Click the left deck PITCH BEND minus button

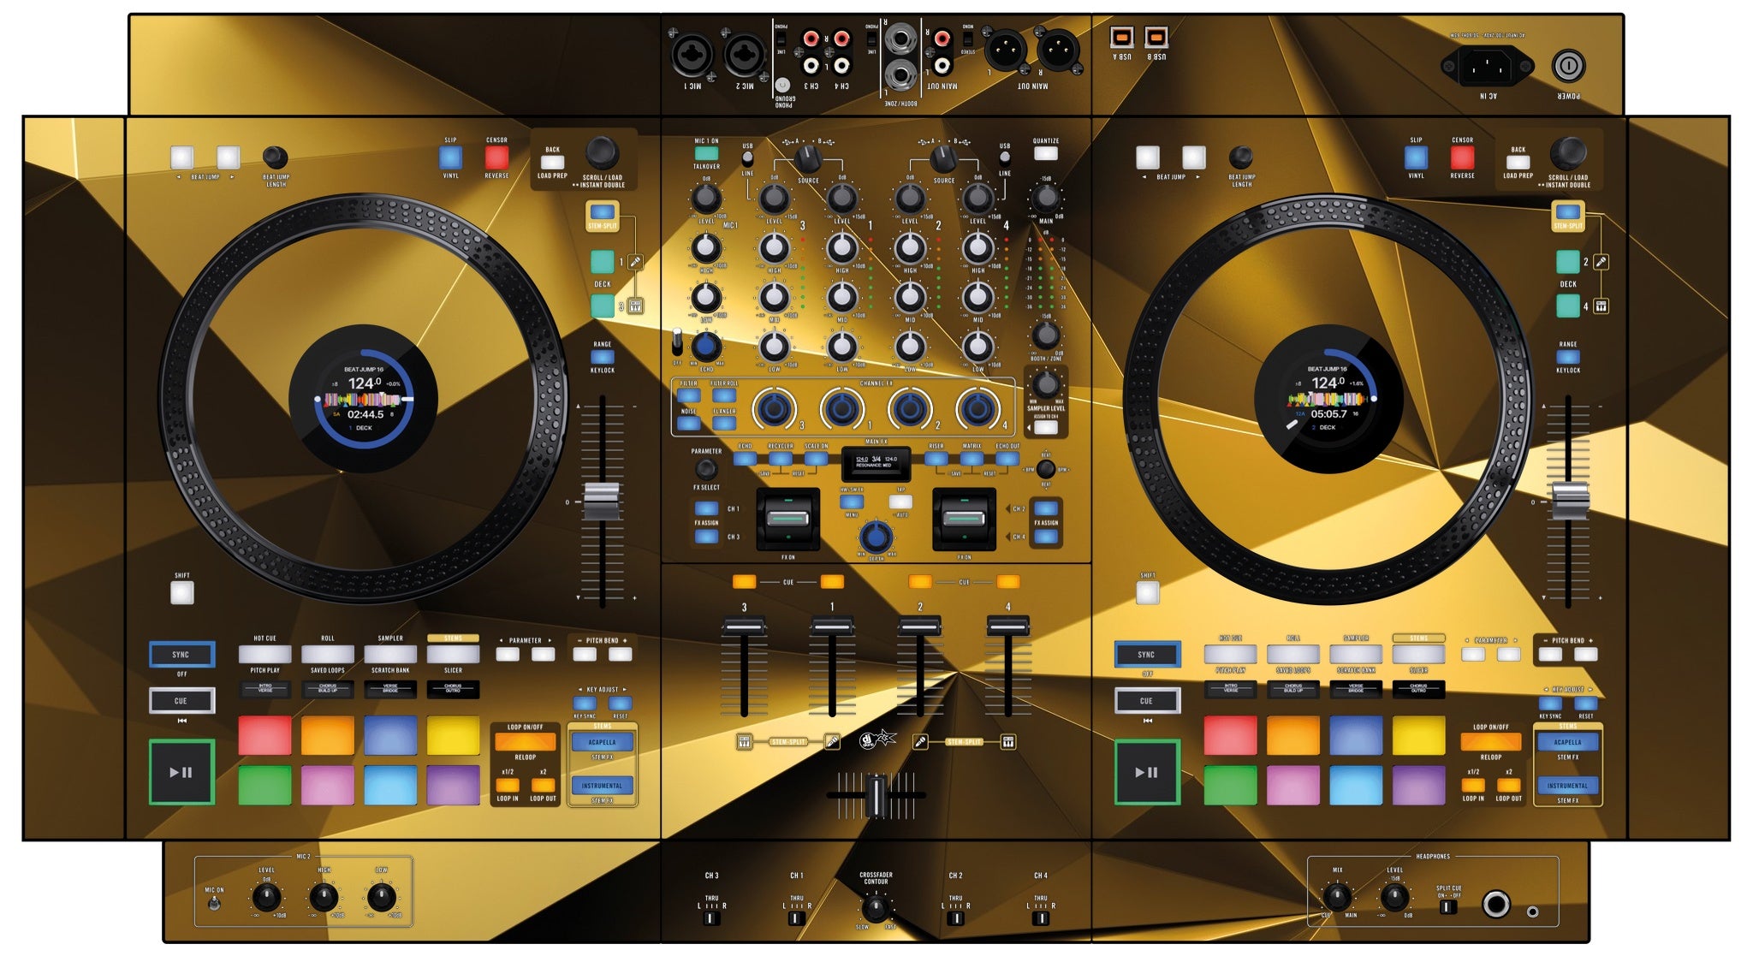tap(585, 655)
